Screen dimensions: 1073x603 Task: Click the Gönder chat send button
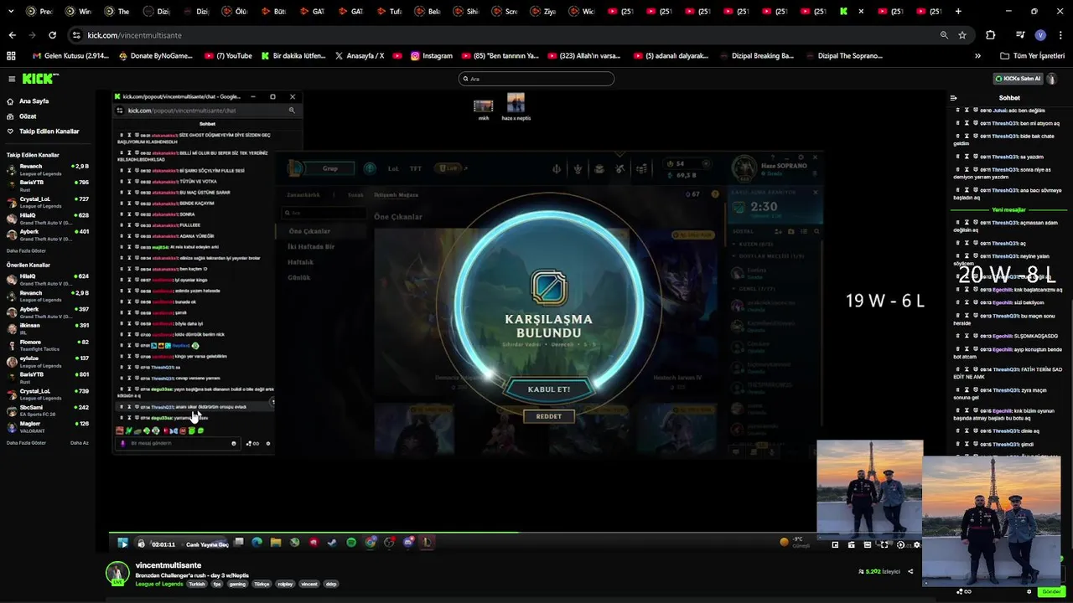1050,591
